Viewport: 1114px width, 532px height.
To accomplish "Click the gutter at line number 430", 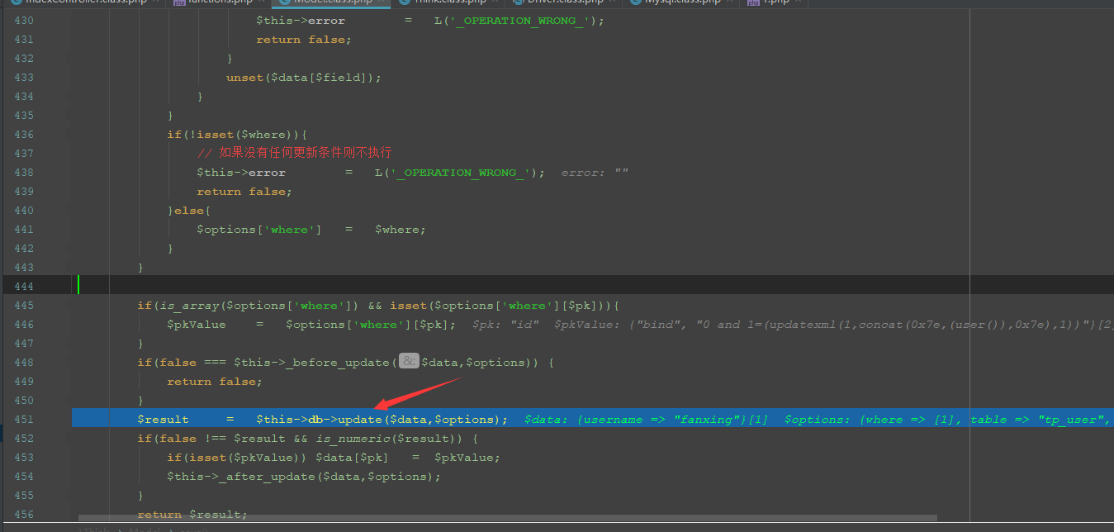I will [24, 21].
